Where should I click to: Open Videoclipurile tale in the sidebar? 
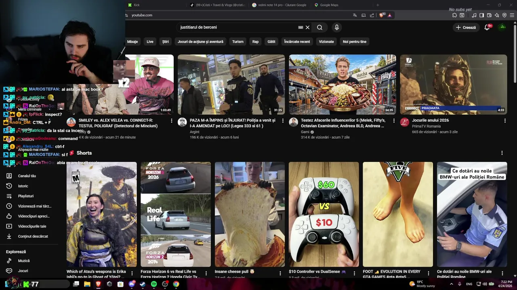pos(32,226)
